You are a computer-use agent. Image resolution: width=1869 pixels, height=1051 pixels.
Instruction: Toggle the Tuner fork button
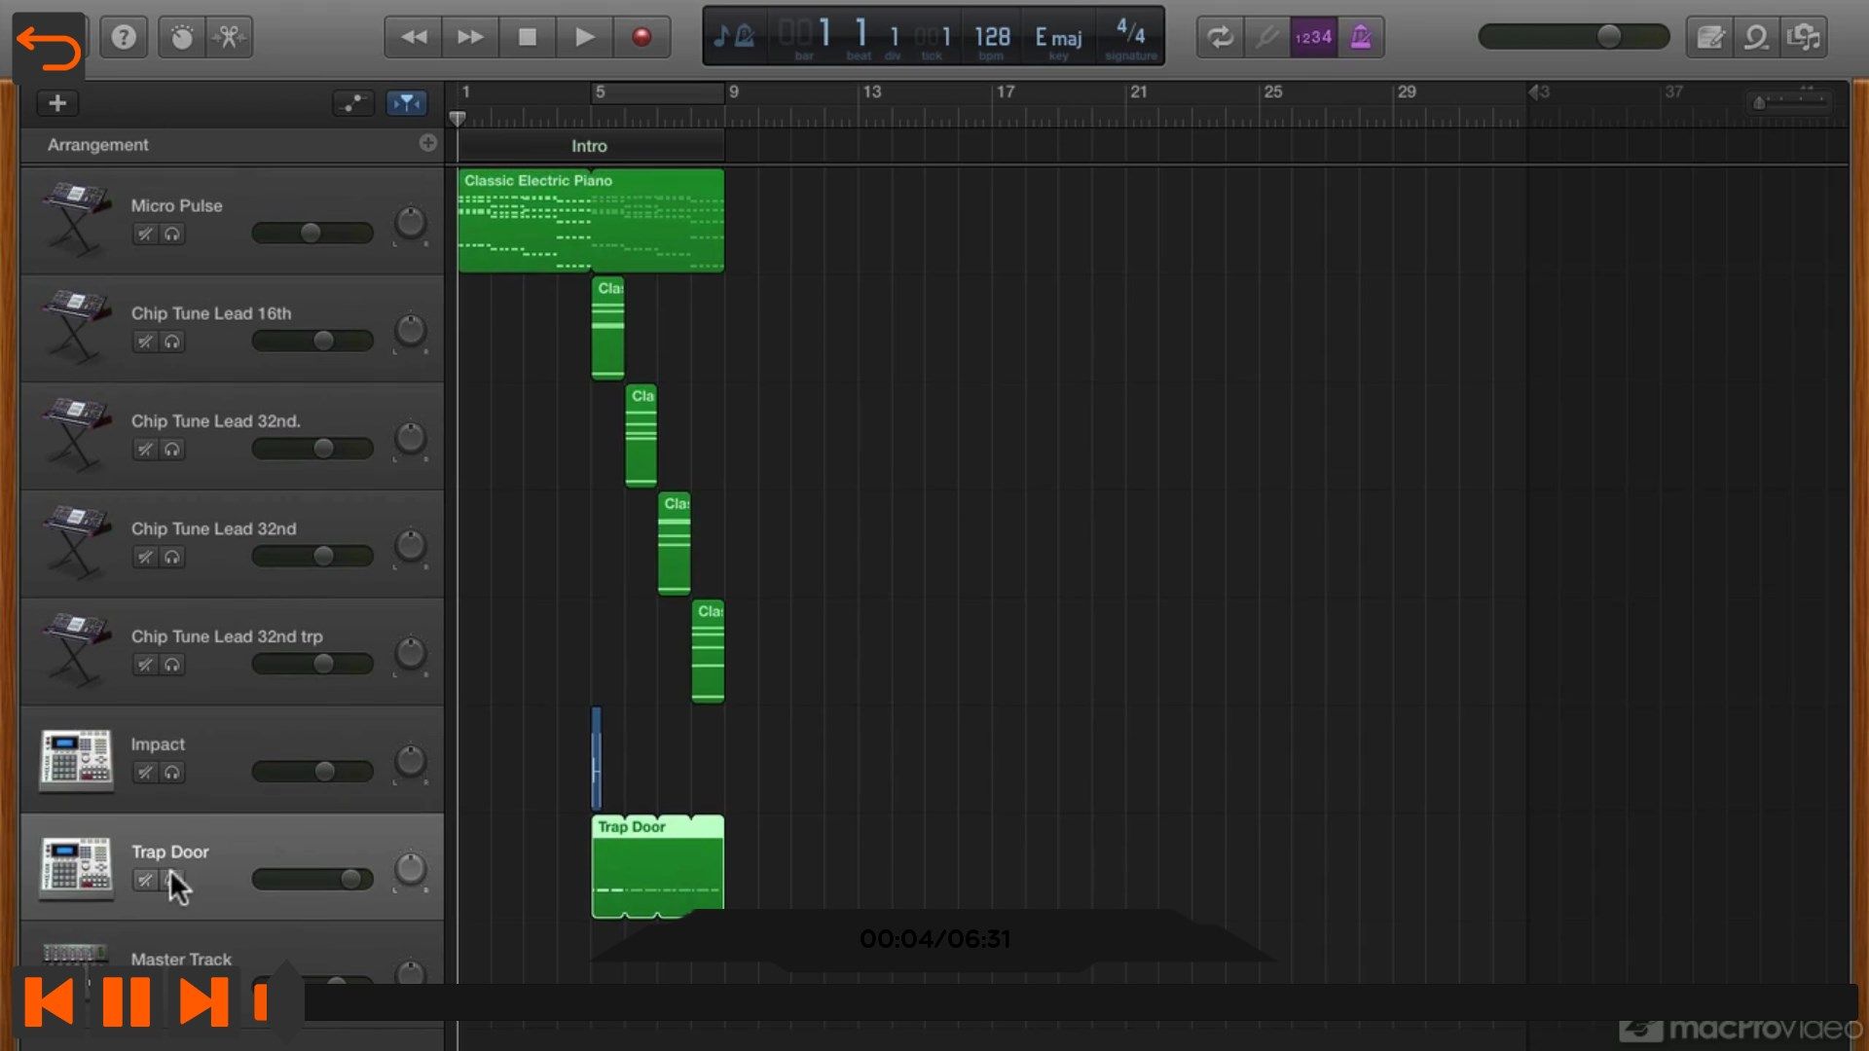point(1266,37)
